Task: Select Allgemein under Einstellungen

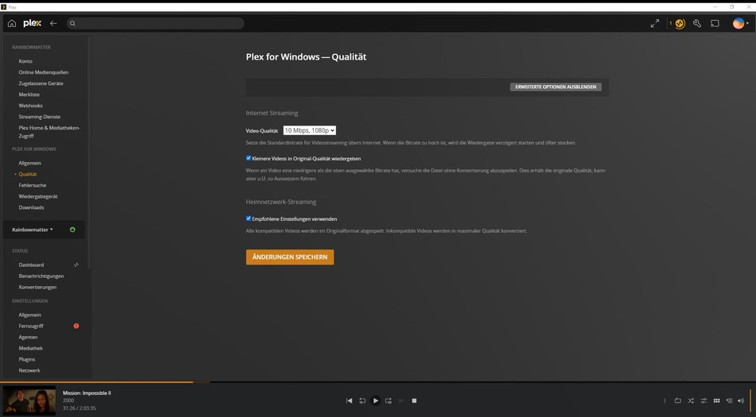Action: pyautogui.click(x=30, y=315)
